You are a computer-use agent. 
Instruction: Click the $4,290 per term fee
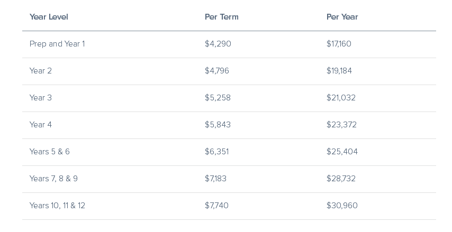pos(218,44)
